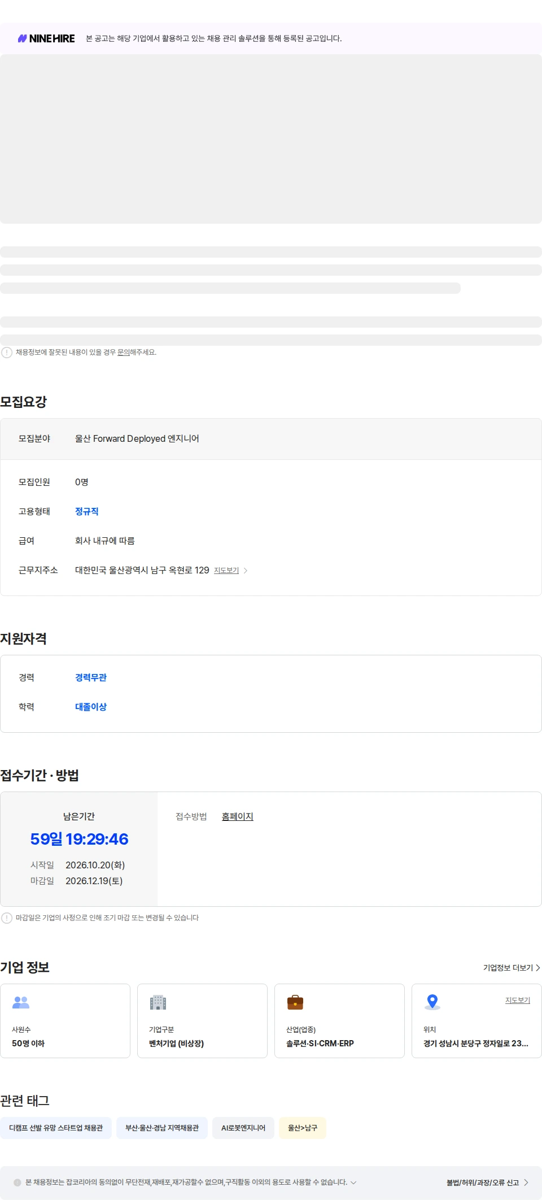
Task: Open the 홈페이지 application link
Action: (238, 816)
